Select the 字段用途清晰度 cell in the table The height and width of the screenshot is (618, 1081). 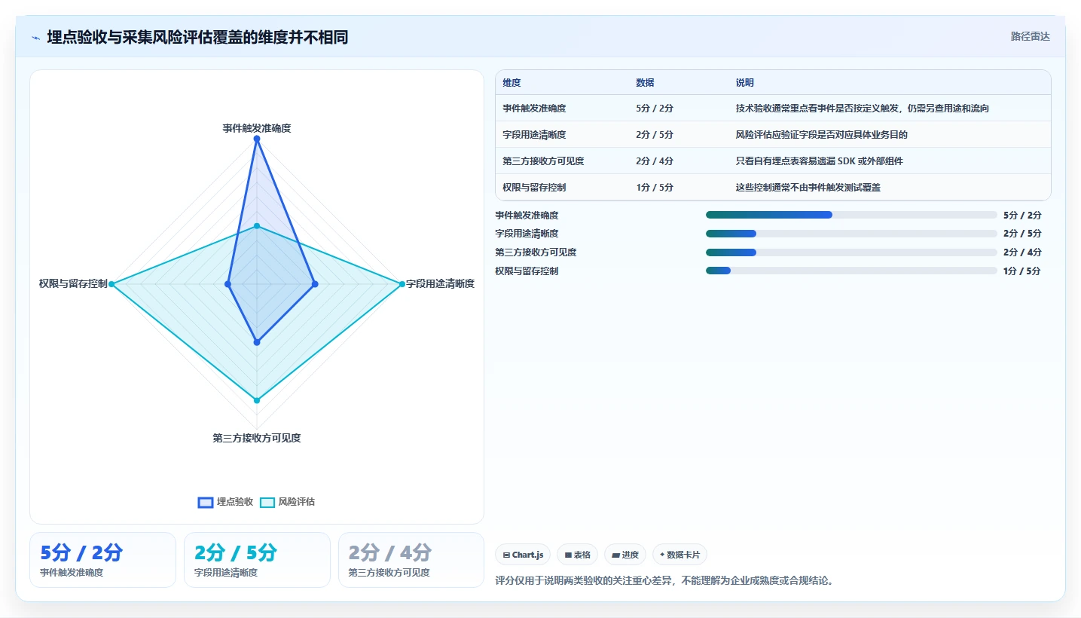click(x=534, y=135)
